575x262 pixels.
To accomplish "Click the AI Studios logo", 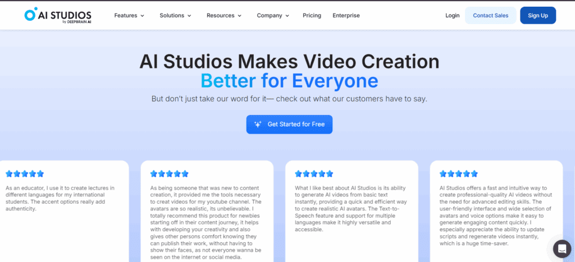I will (x=58, y=15).
